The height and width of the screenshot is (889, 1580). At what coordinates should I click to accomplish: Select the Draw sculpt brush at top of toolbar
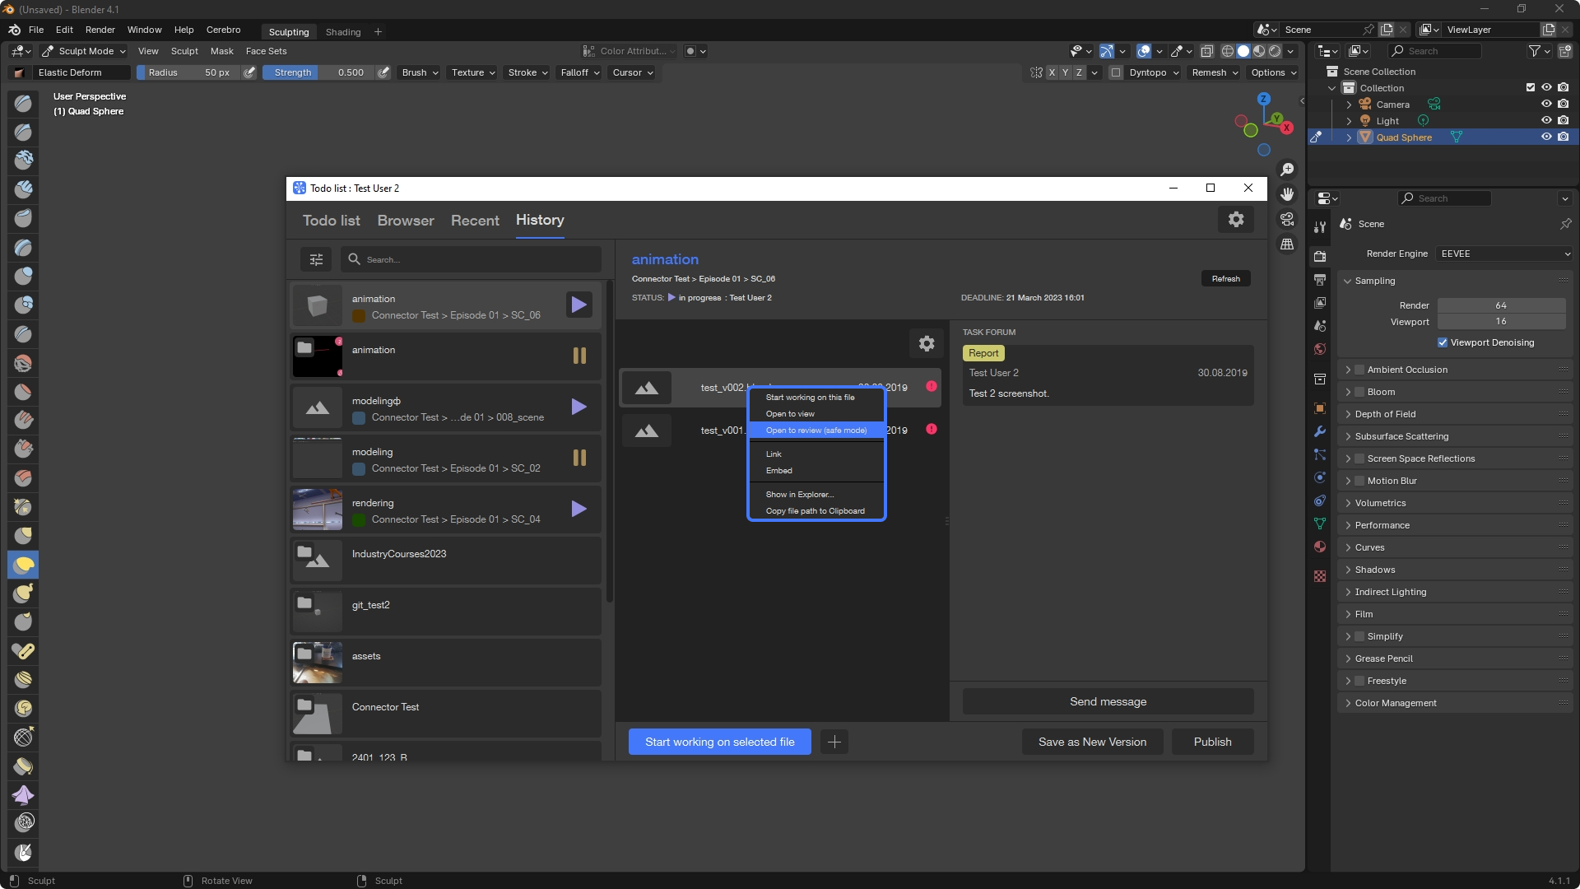tap(23, 103)
